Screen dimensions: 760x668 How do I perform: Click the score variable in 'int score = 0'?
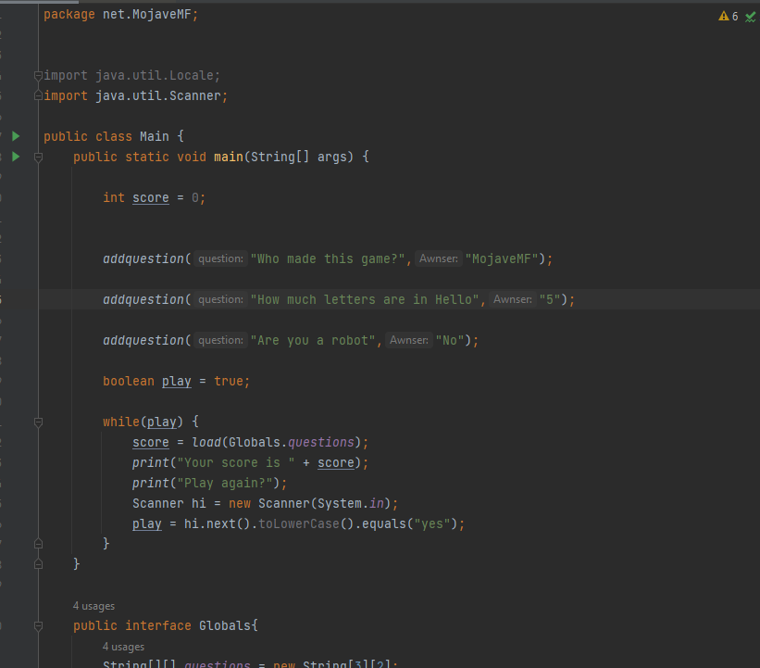[151, 198]
